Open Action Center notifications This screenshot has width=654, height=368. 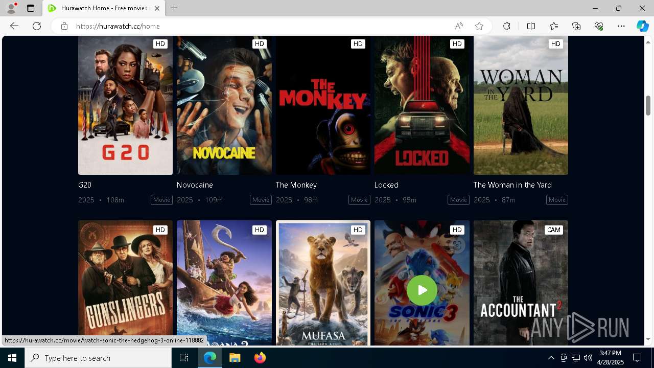pos(637,358)
